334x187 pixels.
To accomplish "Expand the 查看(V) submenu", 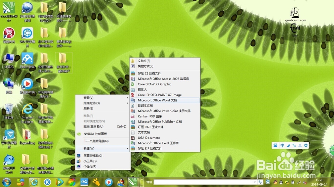I will point(103,98).
